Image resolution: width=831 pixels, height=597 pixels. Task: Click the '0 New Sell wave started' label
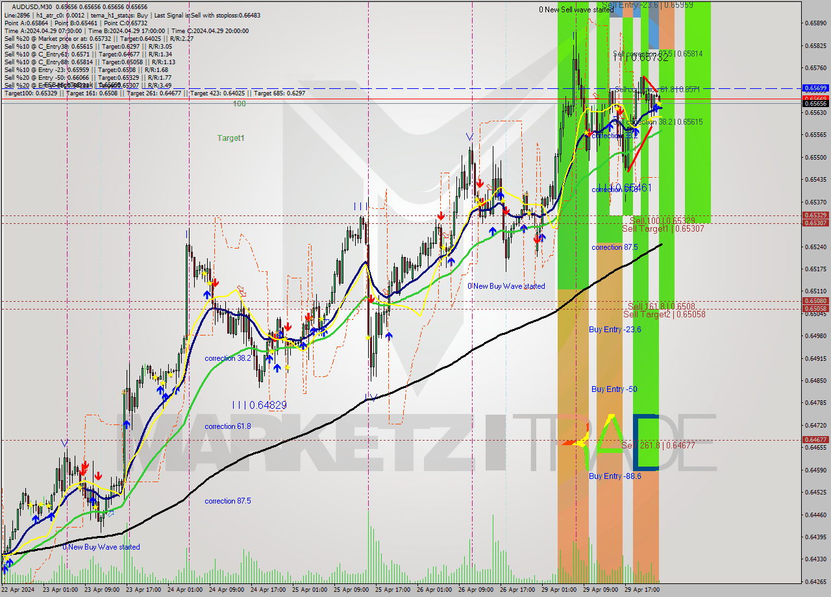577,10
